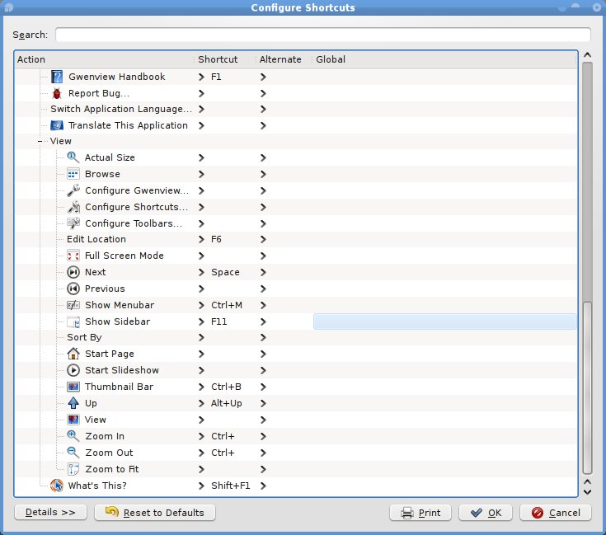The width and height of the screenshot is (606, 535).
Task: Click the Up arrow icon
Action: coord(73,403)
